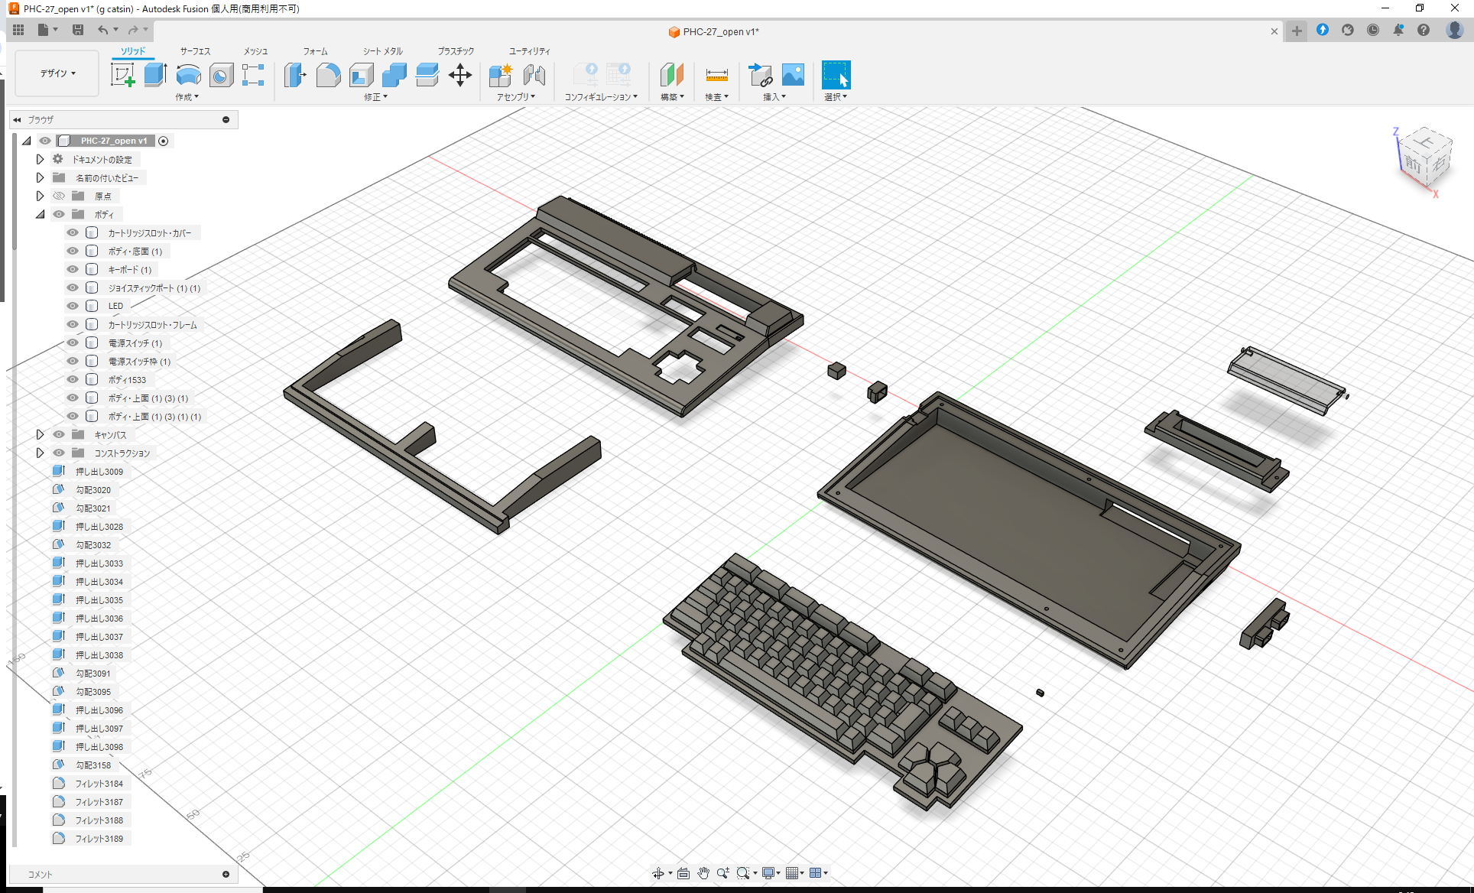
Task: Expand the キャンバス folder
Action: tap(40, 434)
